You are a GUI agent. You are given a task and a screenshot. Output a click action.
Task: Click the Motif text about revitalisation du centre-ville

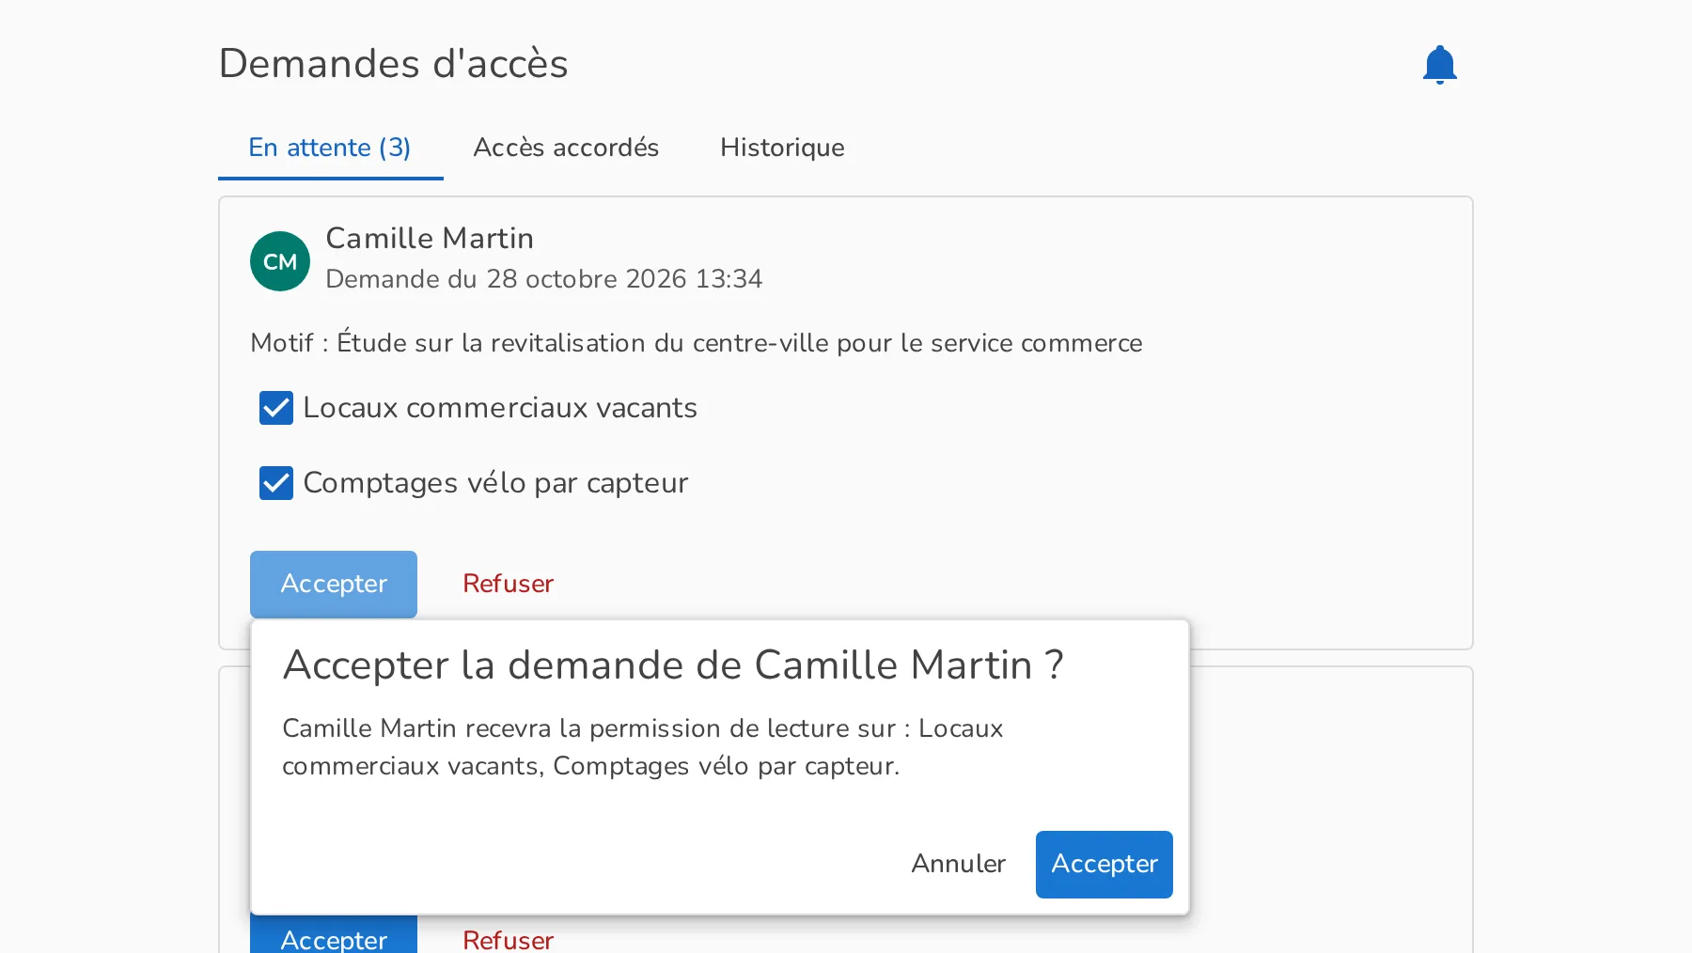tap(697, 342)
